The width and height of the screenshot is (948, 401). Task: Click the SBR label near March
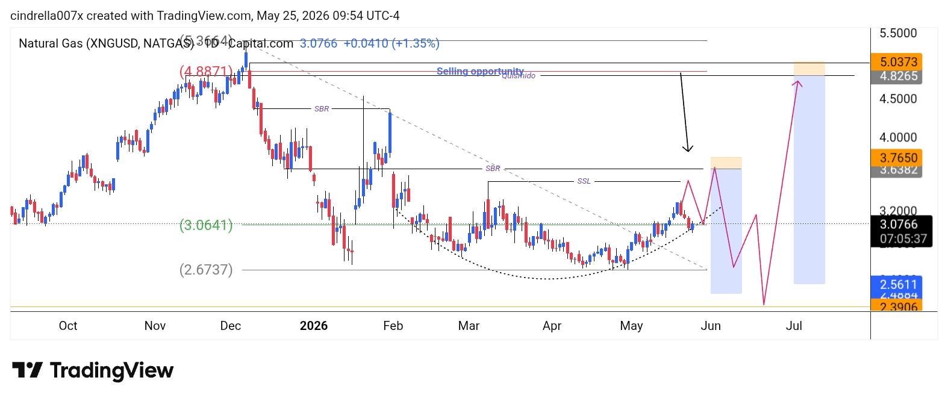click(493, 169)
